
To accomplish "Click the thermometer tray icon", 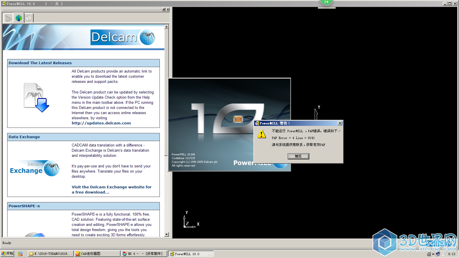I will click(x=443, y=254).
